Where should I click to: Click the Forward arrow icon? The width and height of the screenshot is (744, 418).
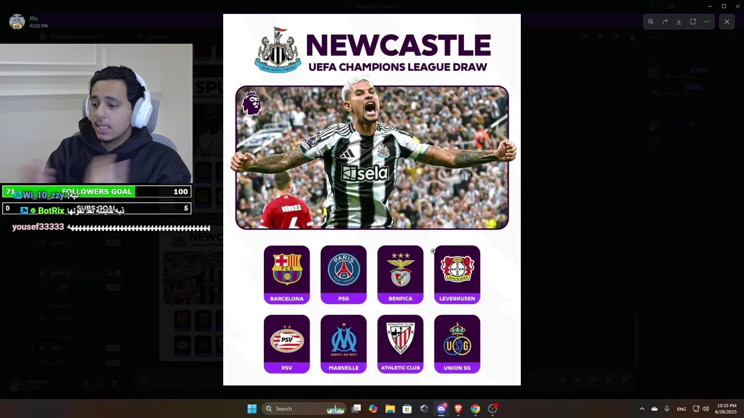(665, 21)
